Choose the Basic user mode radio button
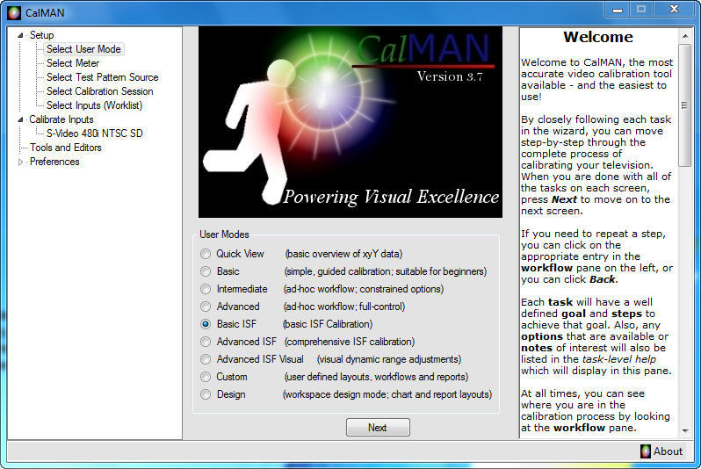Image resolution: width=701 pixels, height=469 pixels. coord(206,271)
